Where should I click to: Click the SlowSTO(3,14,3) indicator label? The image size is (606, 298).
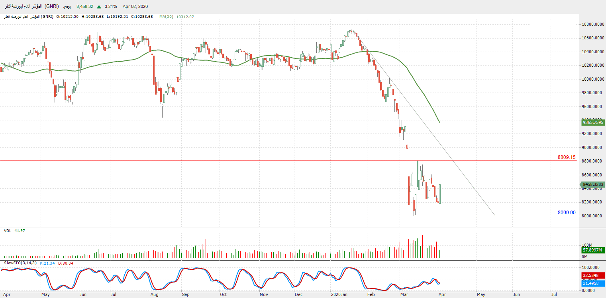coord(20,263)
